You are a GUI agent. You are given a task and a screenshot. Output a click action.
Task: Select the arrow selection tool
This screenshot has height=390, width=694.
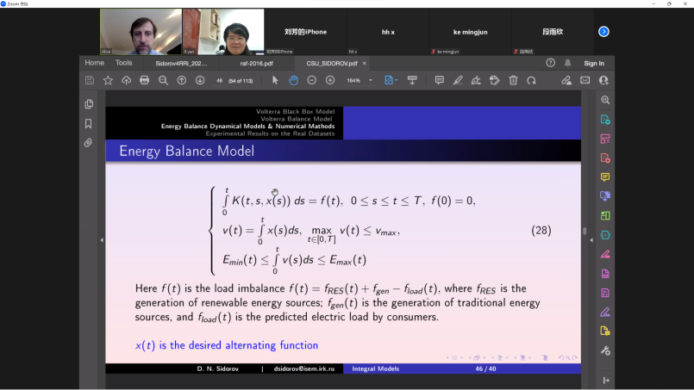275,80
